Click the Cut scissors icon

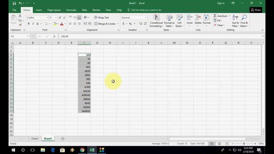click(x=20, y=16)
